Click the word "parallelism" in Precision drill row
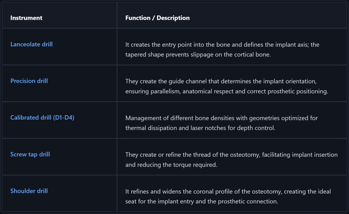 click(169, 91)
